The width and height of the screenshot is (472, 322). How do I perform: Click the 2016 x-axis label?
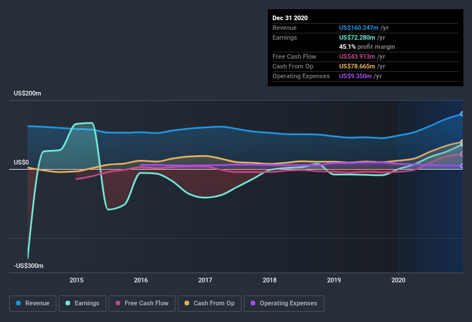141,280
